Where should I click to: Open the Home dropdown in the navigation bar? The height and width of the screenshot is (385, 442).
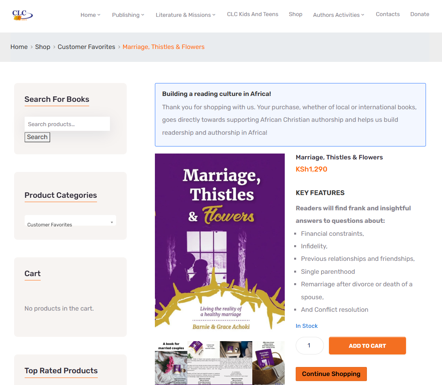(x=90, y=15)
